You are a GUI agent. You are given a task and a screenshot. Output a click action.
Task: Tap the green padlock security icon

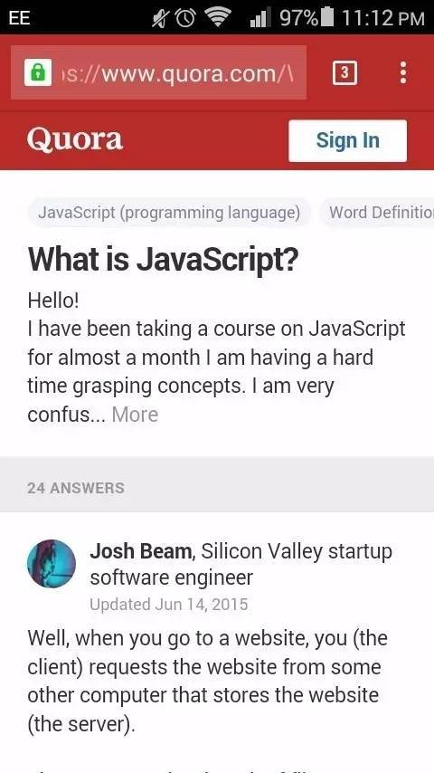[38, 73]
